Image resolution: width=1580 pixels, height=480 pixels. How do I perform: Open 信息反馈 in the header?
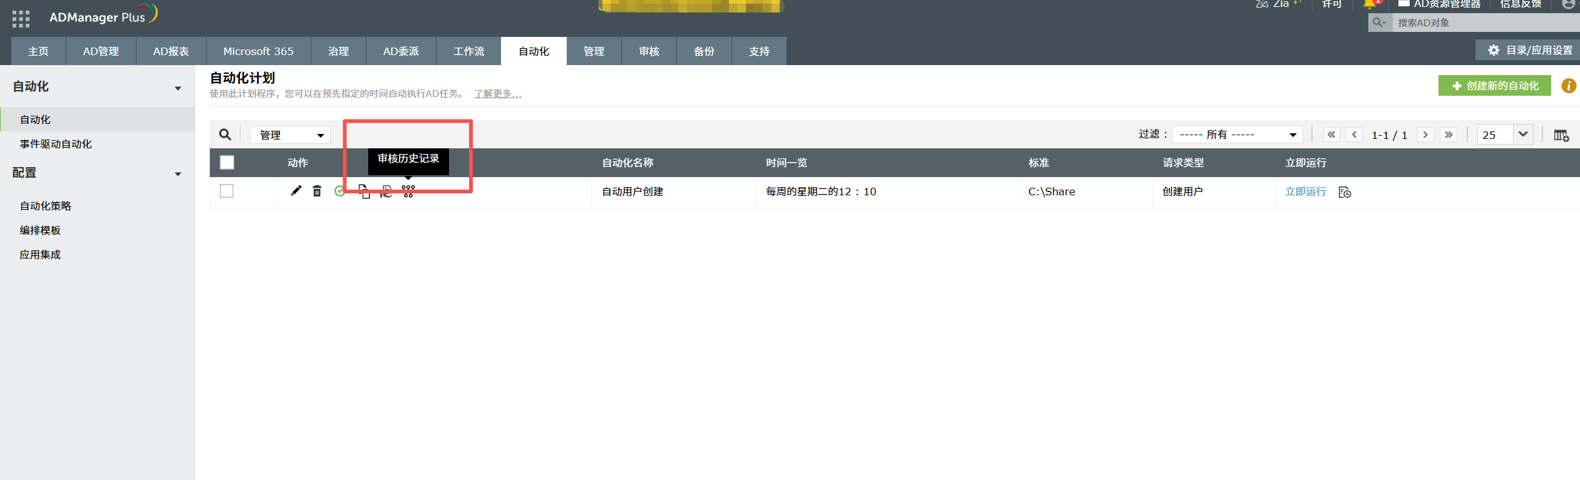click(x=1521, y=4)
